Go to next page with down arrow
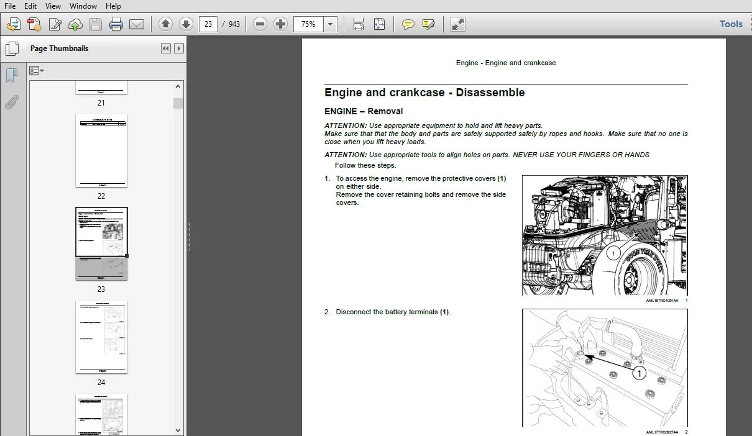The image size is (752, 436). point(186,24)
